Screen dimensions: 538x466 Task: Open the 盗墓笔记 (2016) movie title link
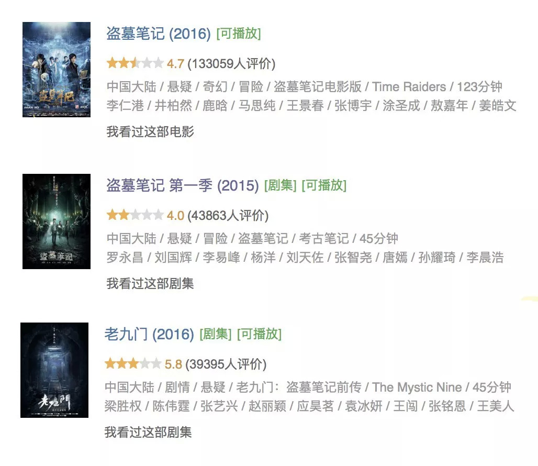coord(158,34)
